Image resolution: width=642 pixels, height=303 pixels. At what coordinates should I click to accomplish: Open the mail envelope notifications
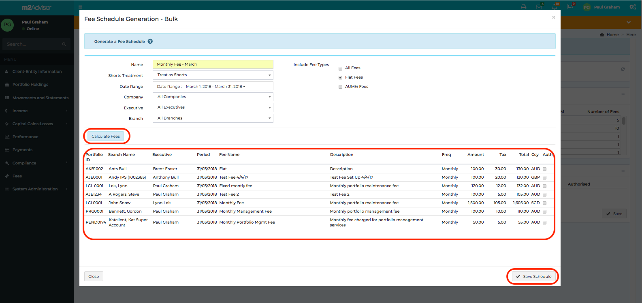tap(539, 7)
